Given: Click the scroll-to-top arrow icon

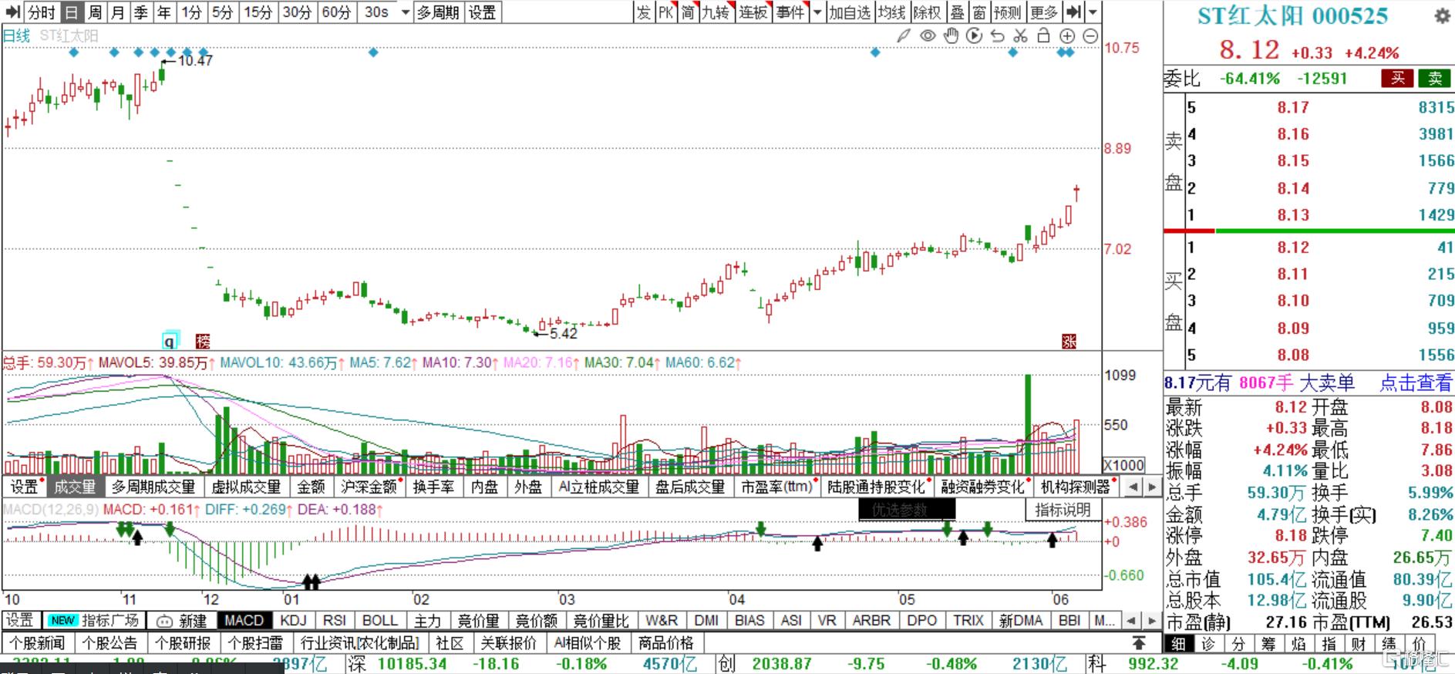Looking at the screenshot, I should [x=1139, y=642].
